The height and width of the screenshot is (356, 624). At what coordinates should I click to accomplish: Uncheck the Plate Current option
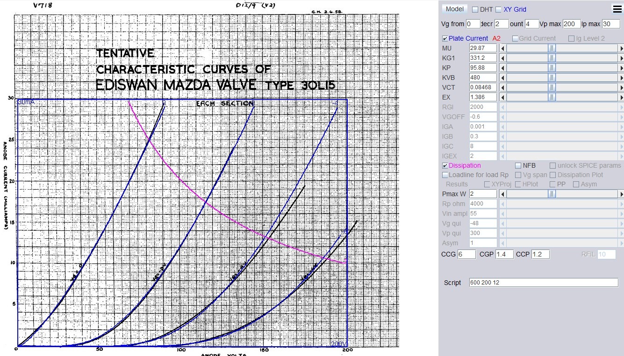445,38
